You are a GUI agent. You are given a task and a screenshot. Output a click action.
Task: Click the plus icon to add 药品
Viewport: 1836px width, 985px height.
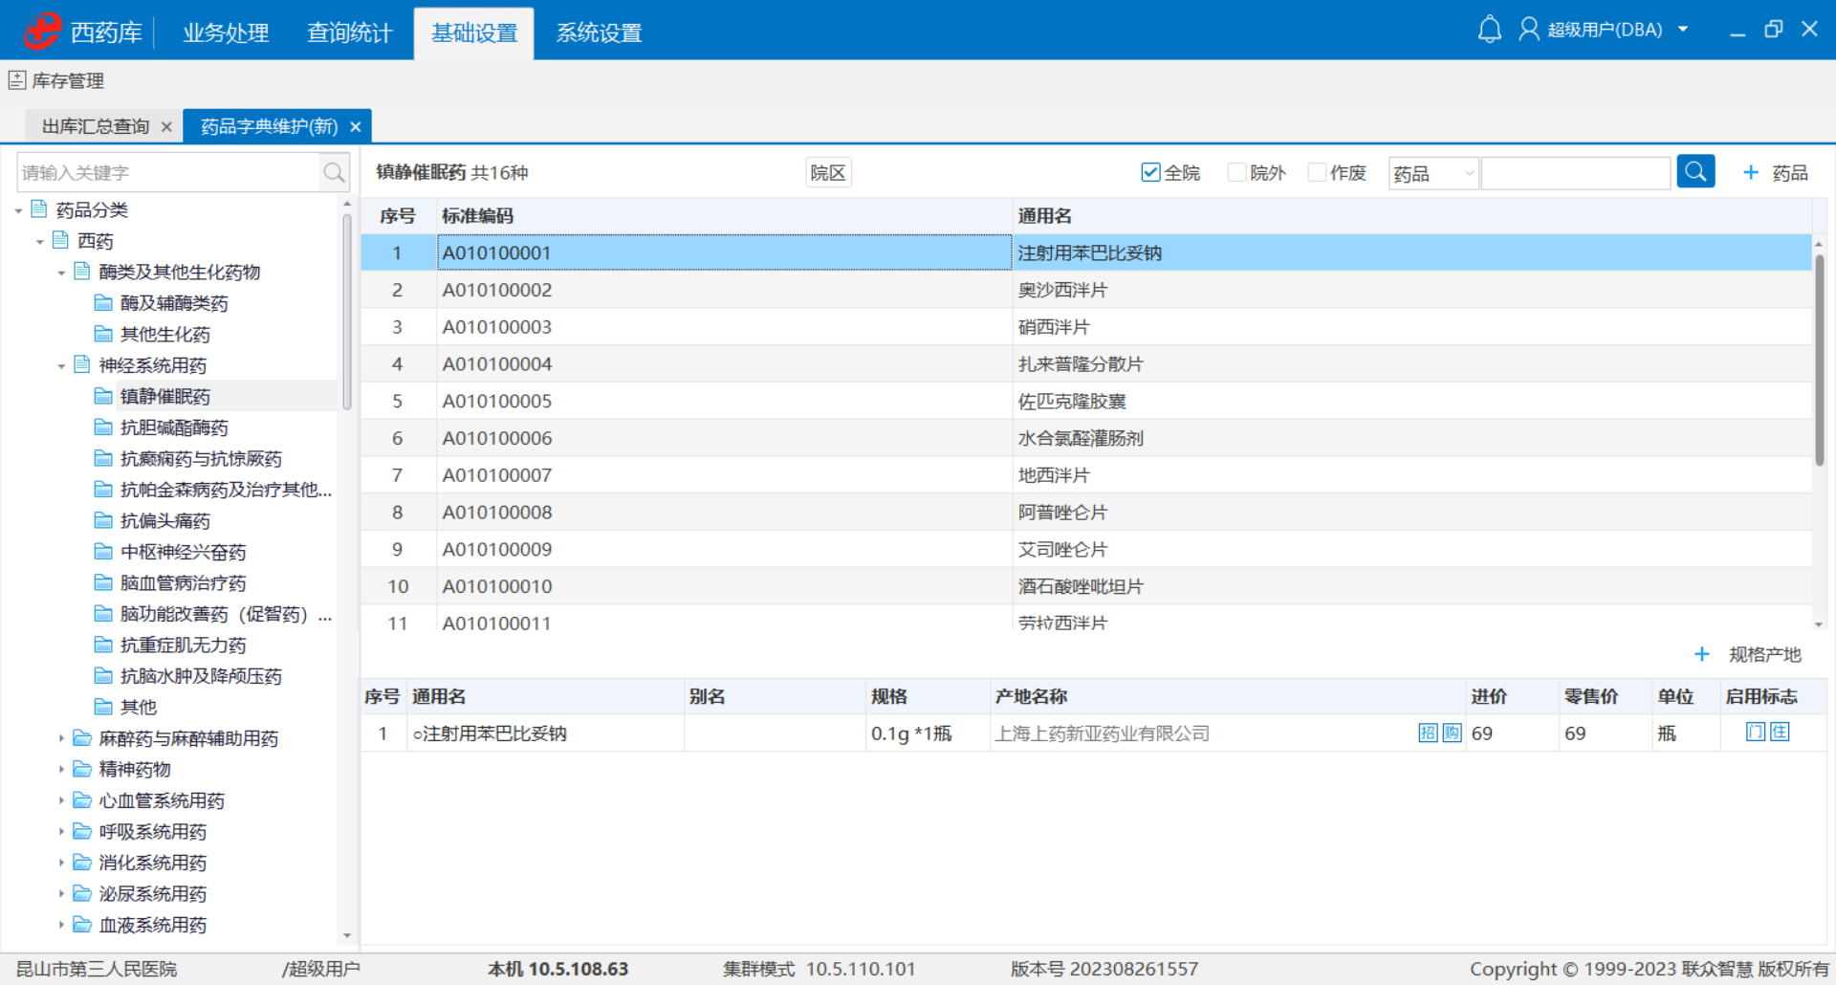click(1751, 172)
